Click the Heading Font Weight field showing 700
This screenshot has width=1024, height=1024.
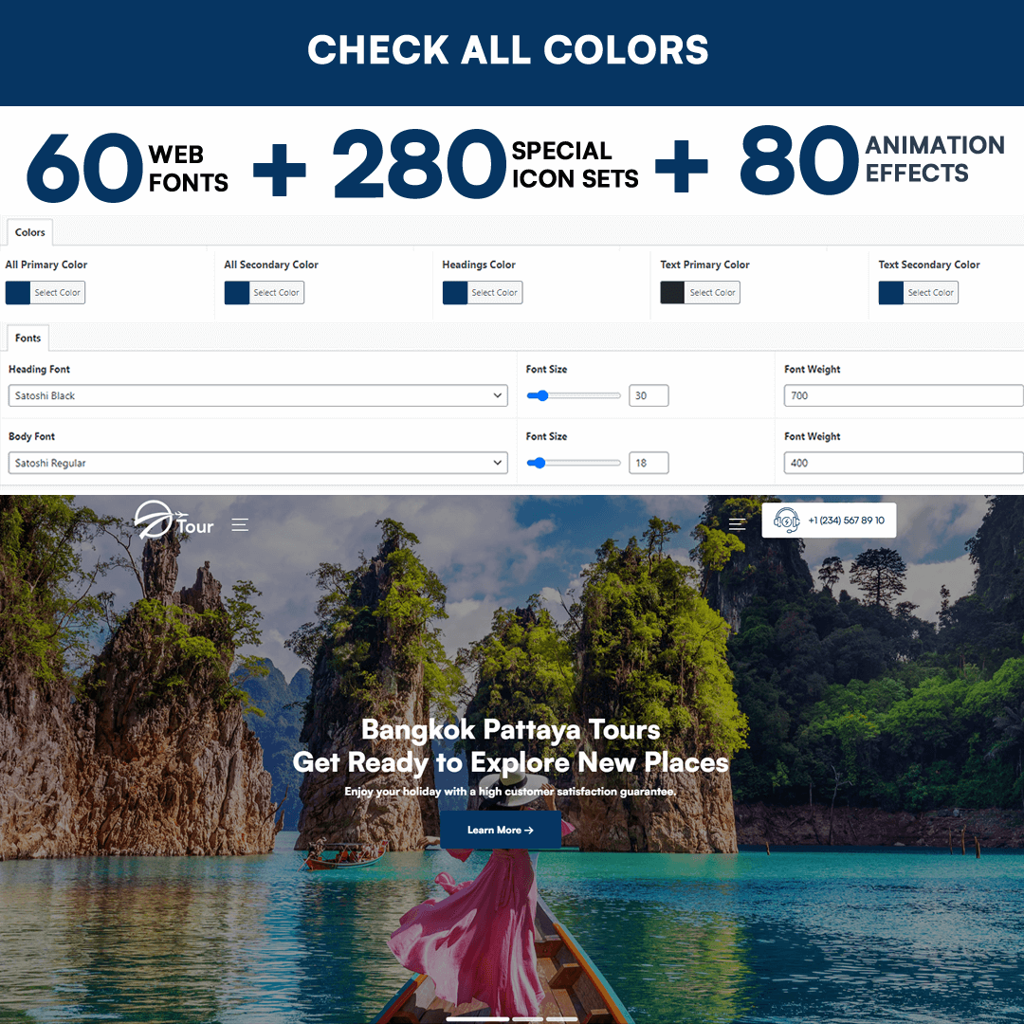[x=904, y=395]
